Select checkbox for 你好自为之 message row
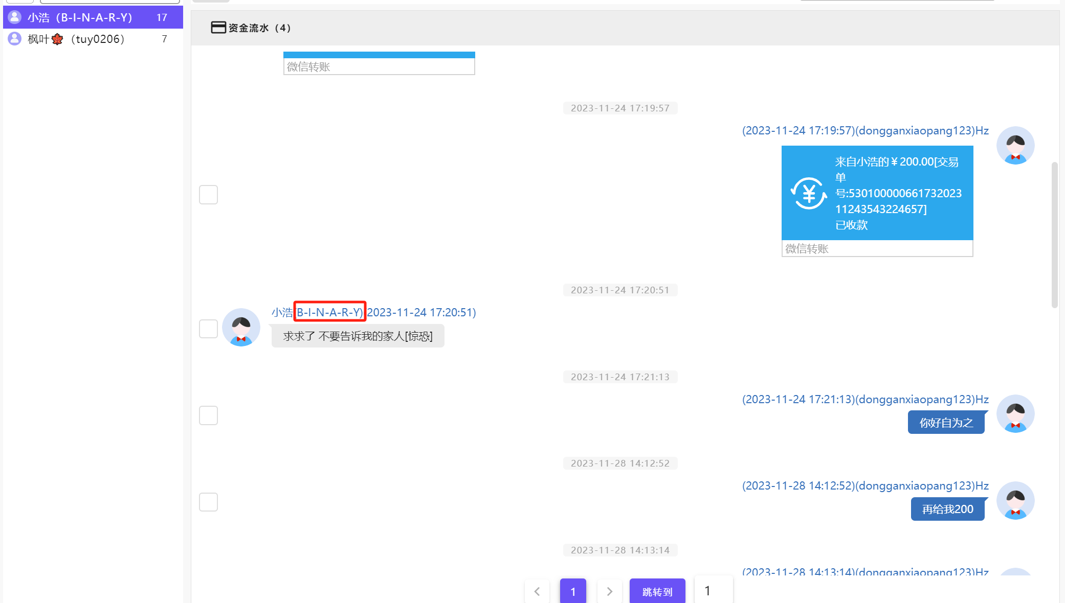Image resolution: width=1065 pixels, height=603 pixels. click(x=208, y=415)
